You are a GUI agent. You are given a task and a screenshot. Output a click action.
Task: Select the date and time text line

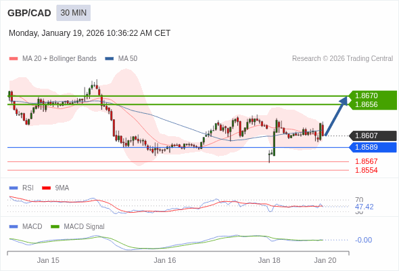click(89, 33)
